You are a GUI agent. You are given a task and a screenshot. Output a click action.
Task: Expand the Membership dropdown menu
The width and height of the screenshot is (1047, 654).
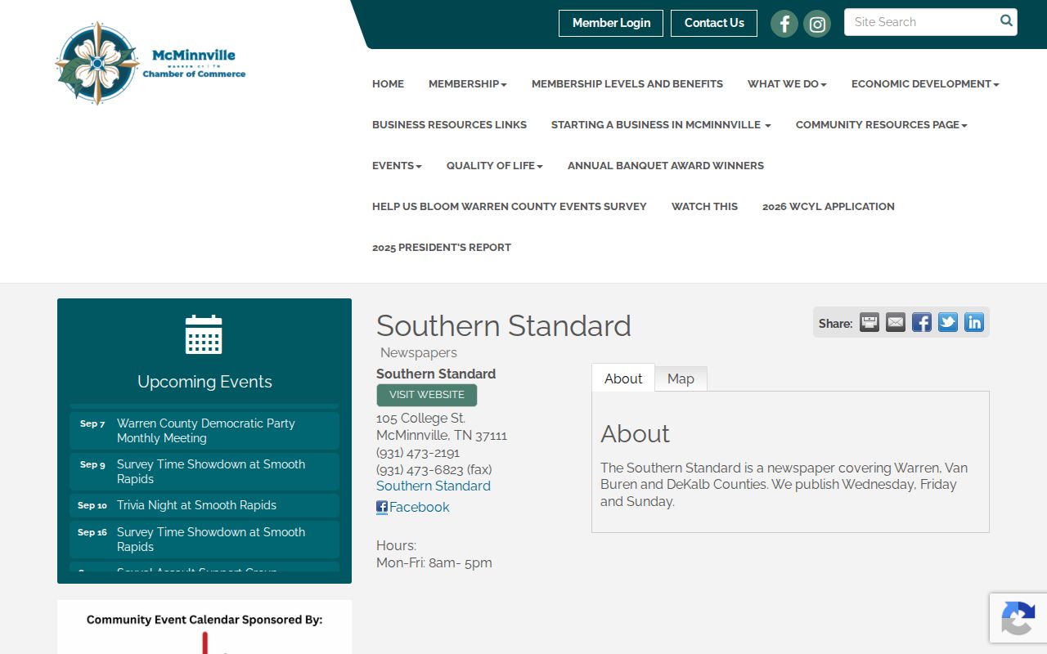point(468,83)
